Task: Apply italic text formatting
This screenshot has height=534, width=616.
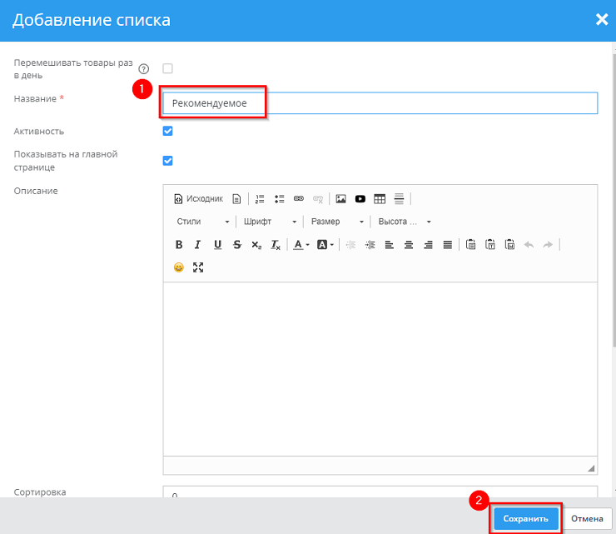Action: point(198,245)
